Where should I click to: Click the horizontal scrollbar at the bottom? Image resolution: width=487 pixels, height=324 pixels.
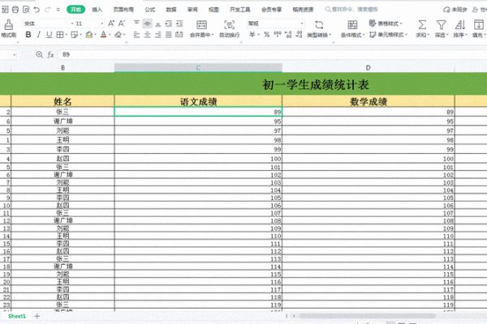367,316
